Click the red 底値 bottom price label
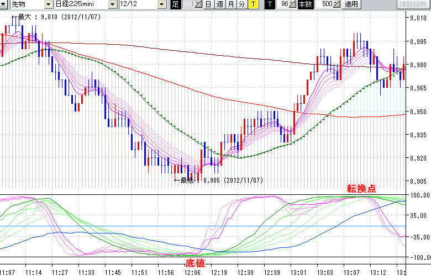Viewport: 431px width, 276px height. [x=195, y=262]
